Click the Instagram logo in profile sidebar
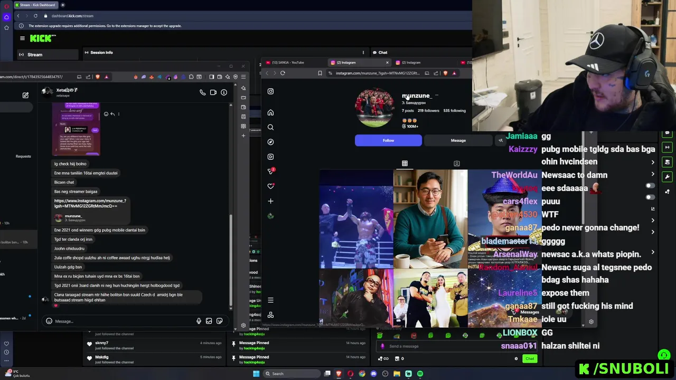This screenshot has width=676, height=380. tap(270, 91)
